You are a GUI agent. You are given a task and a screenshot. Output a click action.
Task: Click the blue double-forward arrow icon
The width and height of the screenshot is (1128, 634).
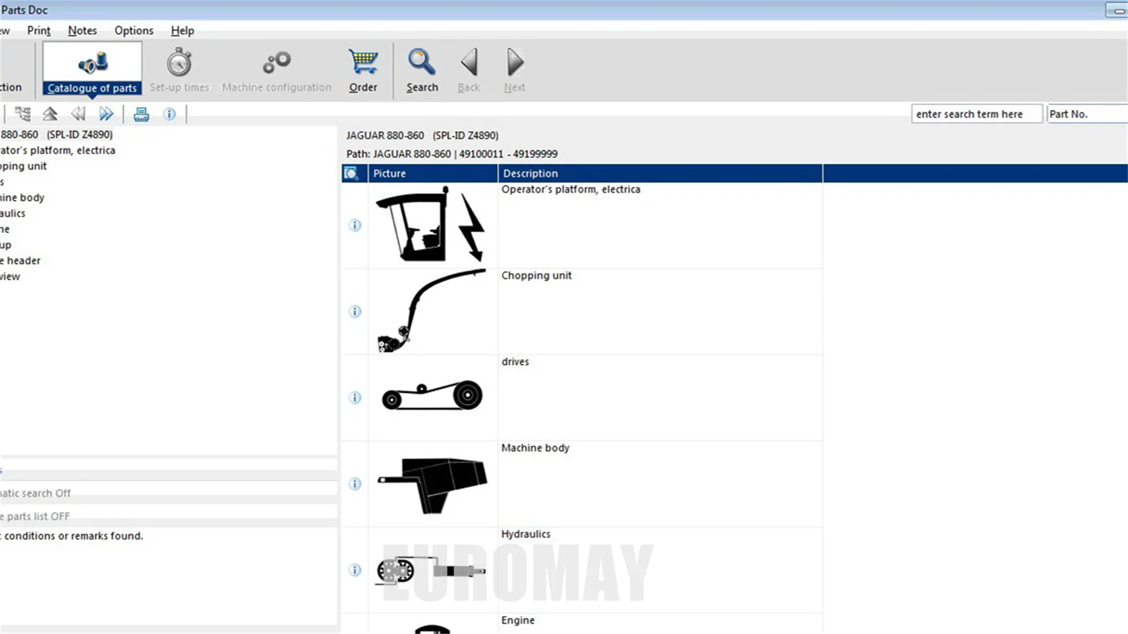[x=106, y=114]
